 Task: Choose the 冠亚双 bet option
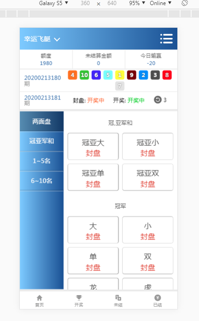(x=147, y=177)
